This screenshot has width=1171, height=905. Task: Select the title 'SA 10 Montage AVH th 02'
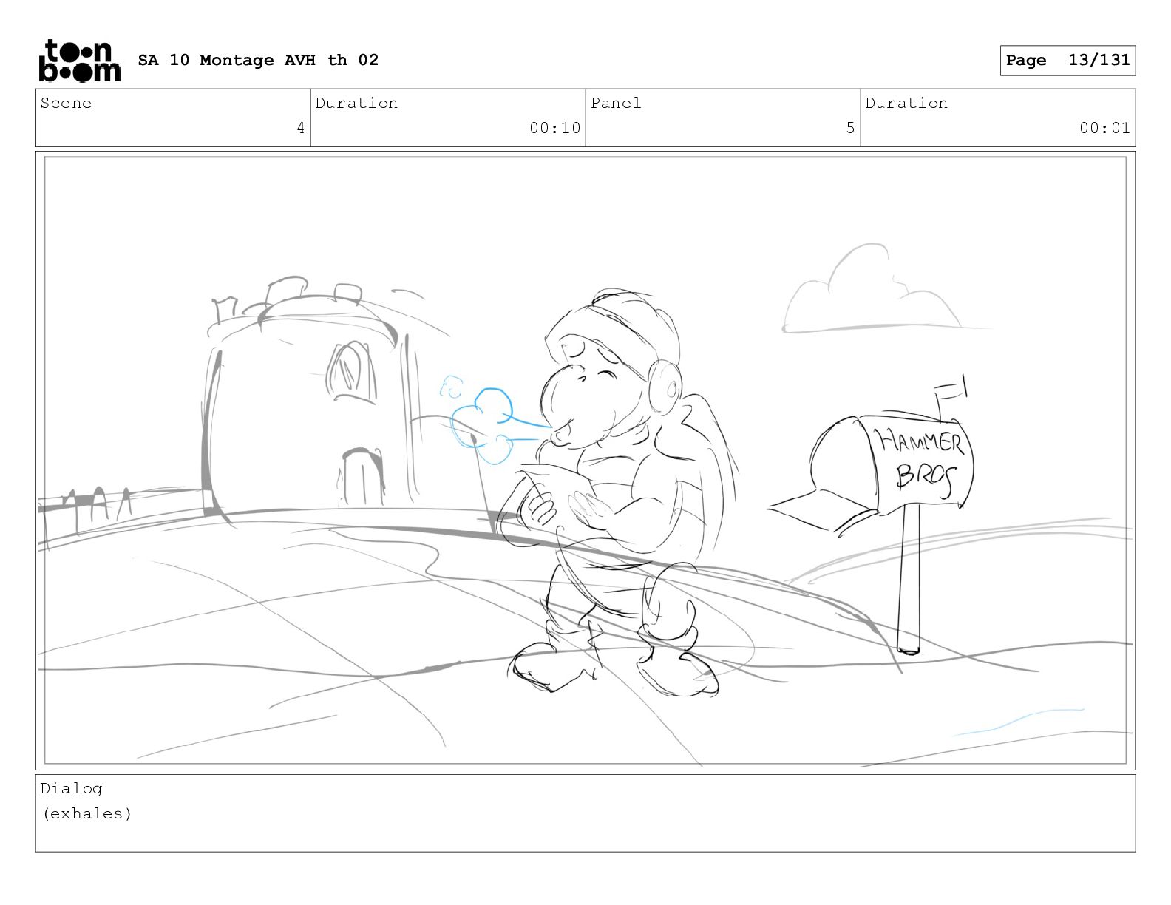coord(258,60)
